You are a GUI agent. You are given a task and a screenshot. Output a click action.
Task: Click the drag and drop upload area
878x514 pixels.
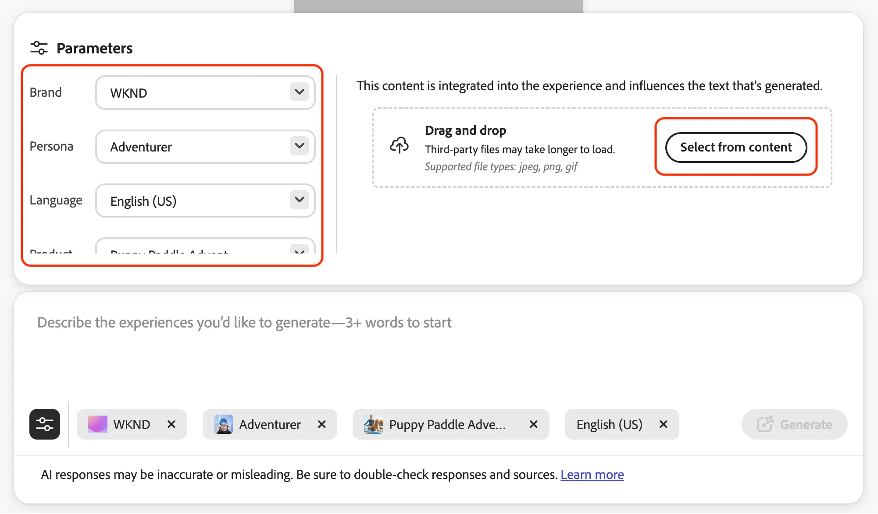click(602, 148)
